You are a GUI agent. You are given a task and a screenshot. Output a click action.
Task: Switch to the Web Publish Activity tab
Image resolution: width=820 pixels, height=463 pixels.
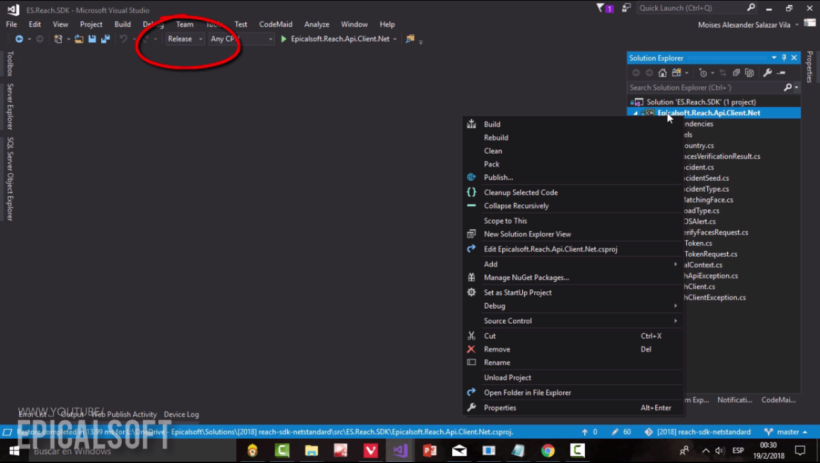tap(124, 414)
